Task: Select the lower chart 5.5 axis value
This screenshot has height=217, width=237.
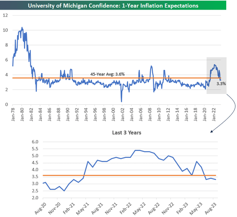Action: pos(35,149)
